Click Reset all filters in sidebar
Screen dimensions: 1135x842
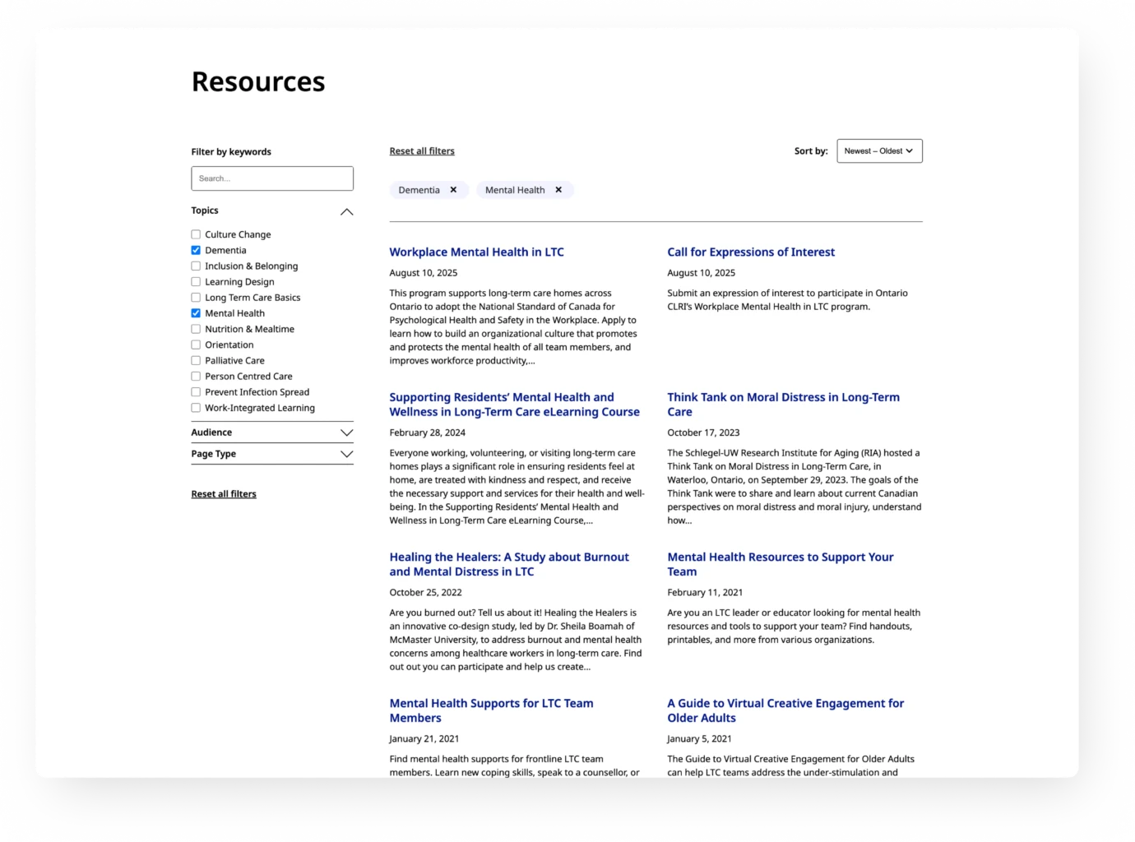click(x=224, y=494)
